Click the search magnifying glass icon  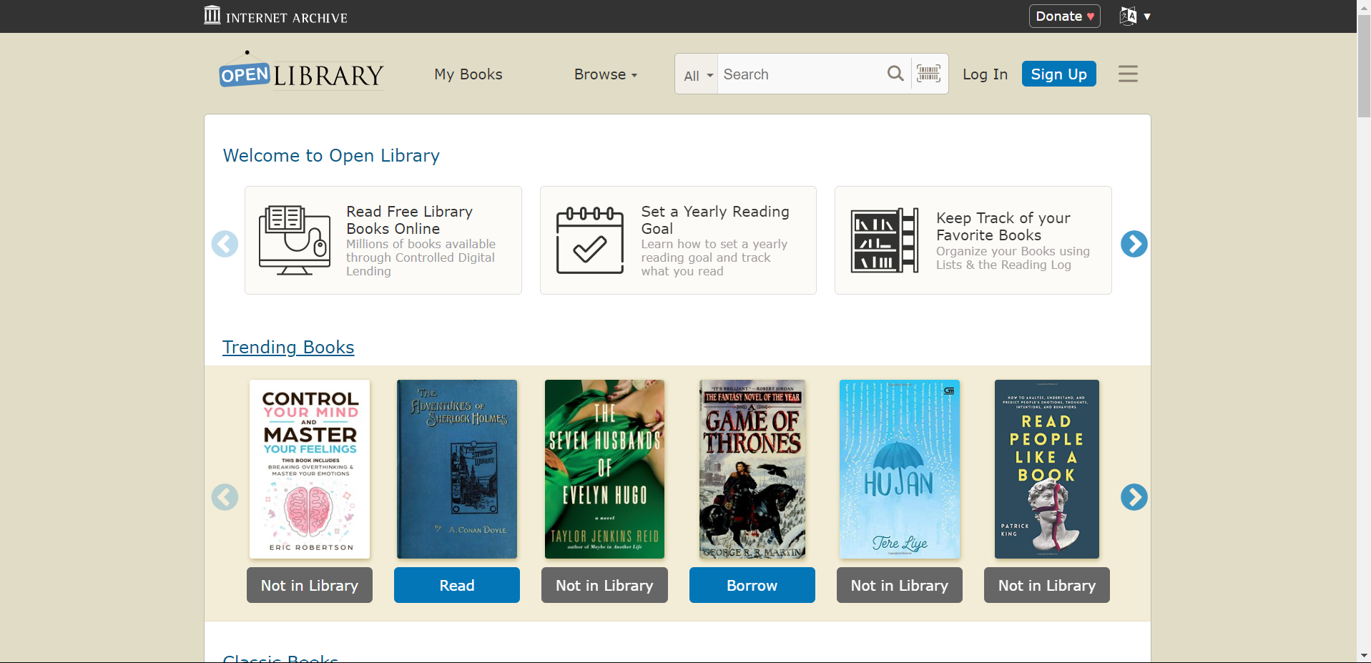pyautogui.click(x=895, y=74)
